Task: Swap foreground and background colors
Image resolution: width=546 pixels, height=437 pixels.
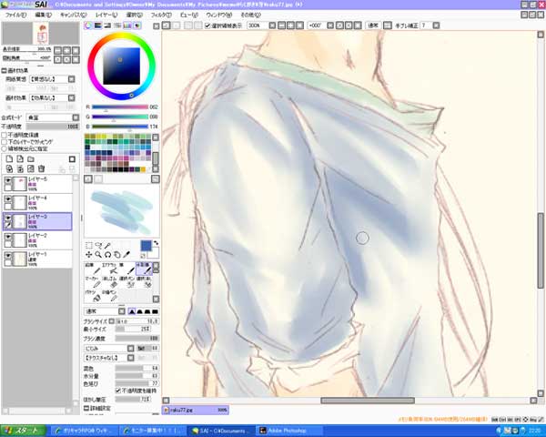Action: point(156,243)
